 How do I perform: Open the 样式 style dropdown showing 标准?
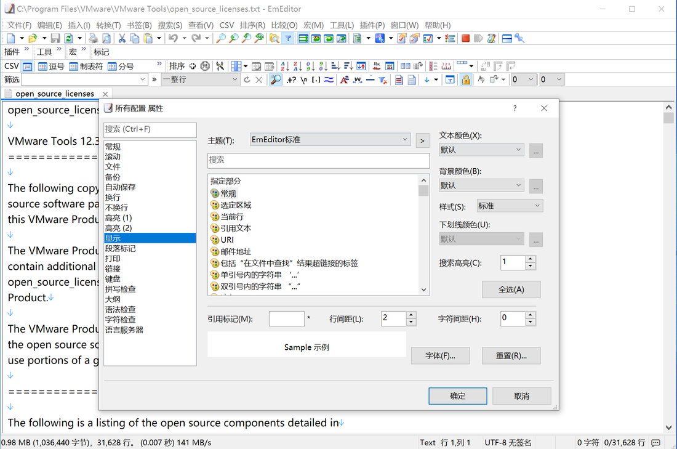tap(510, 206)
